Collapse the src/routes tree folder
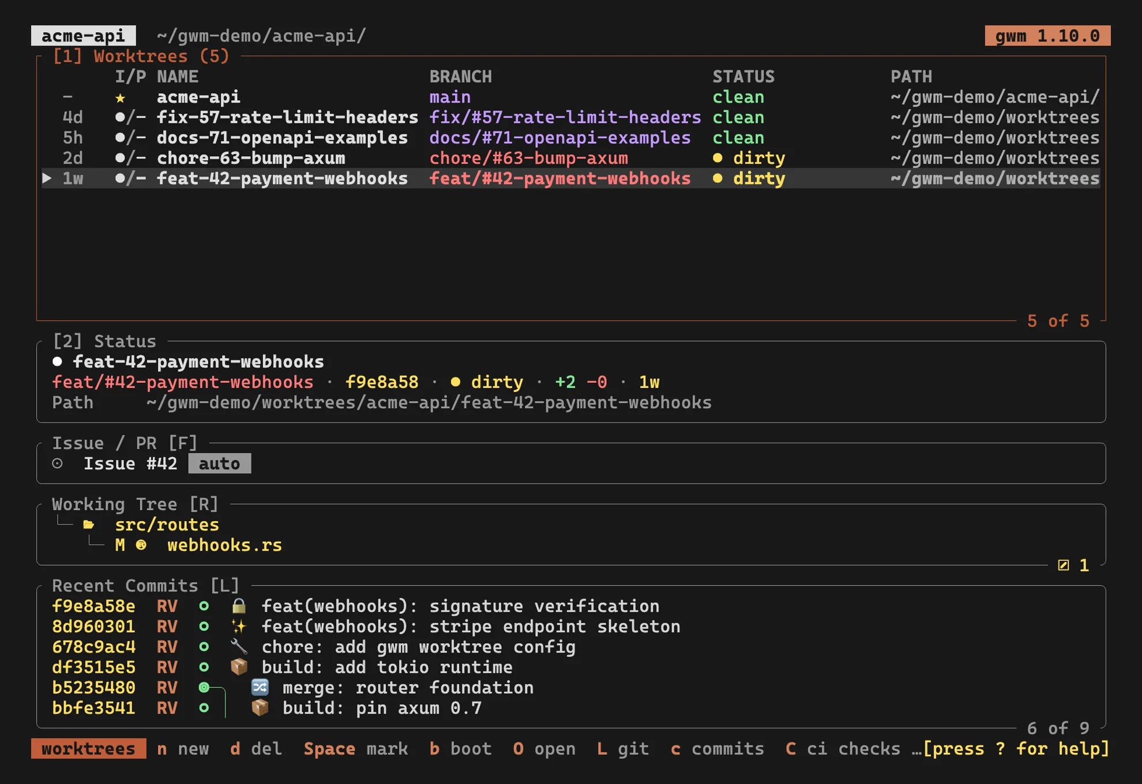 click(167, 525)
